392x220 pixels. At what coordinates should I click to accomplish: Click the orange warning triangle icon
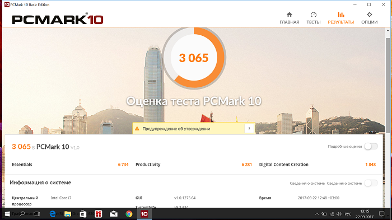[x=137, y=129]
